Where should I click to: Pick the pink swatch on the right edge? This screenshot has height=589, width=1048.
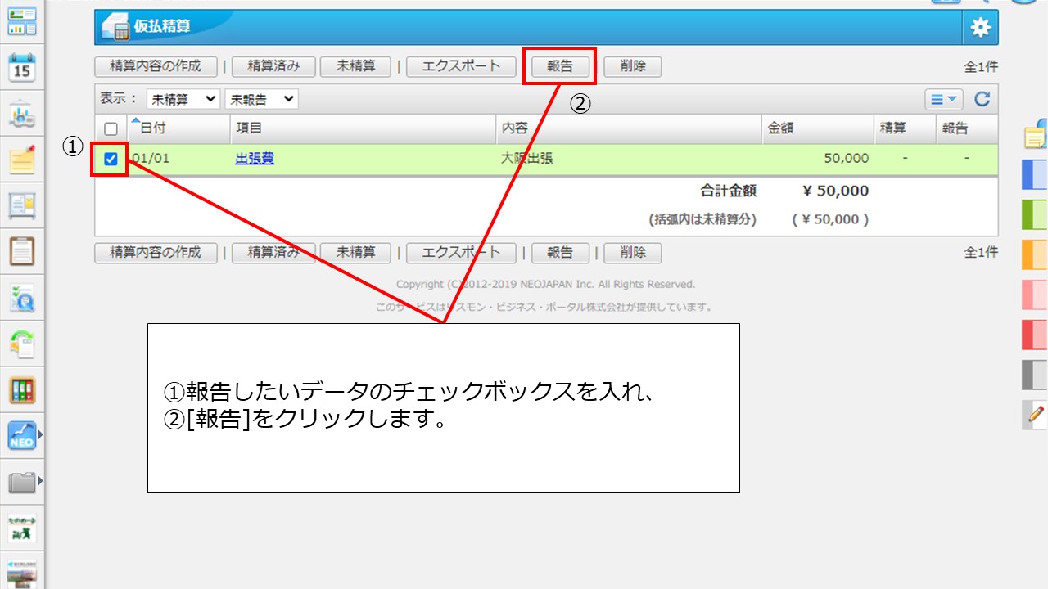point(1035,294)
